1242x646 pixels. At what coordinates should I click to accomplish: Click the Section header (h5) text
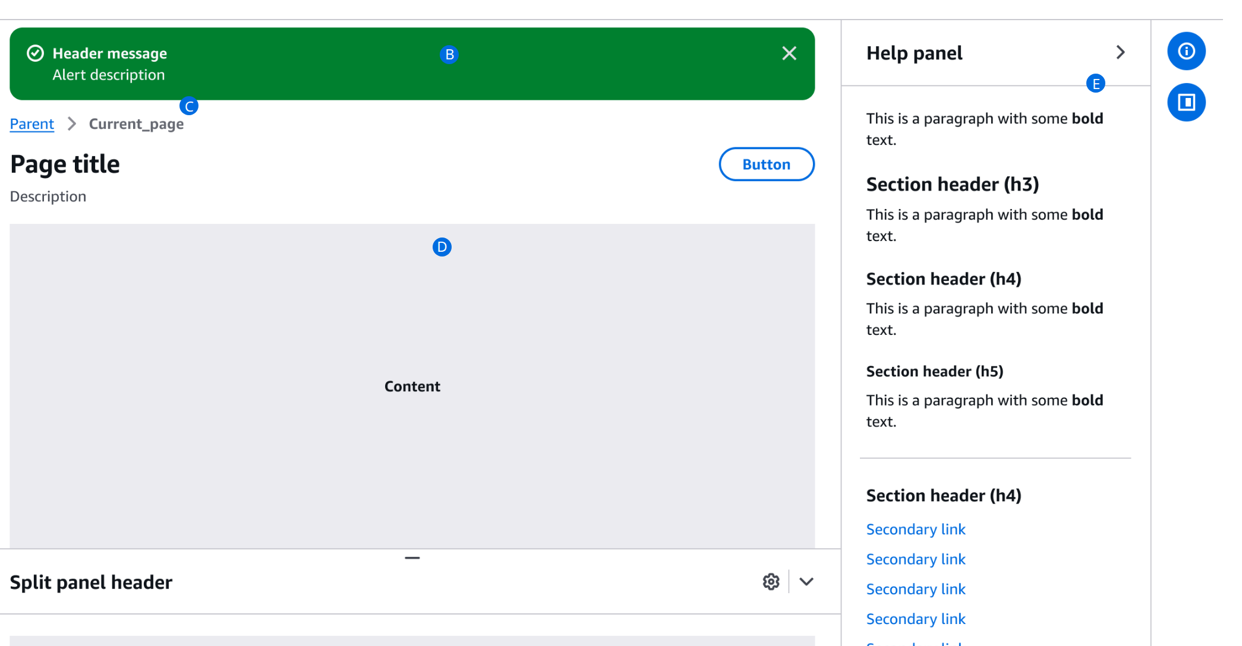935,372
